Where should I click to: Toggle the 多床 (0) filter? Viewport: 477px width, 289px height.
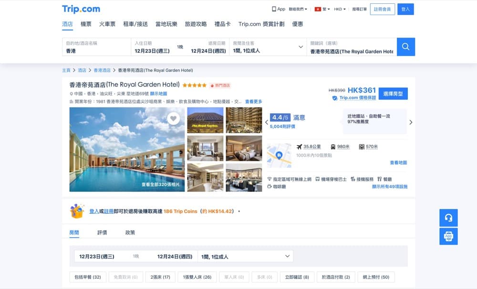(x=264, y=277)
